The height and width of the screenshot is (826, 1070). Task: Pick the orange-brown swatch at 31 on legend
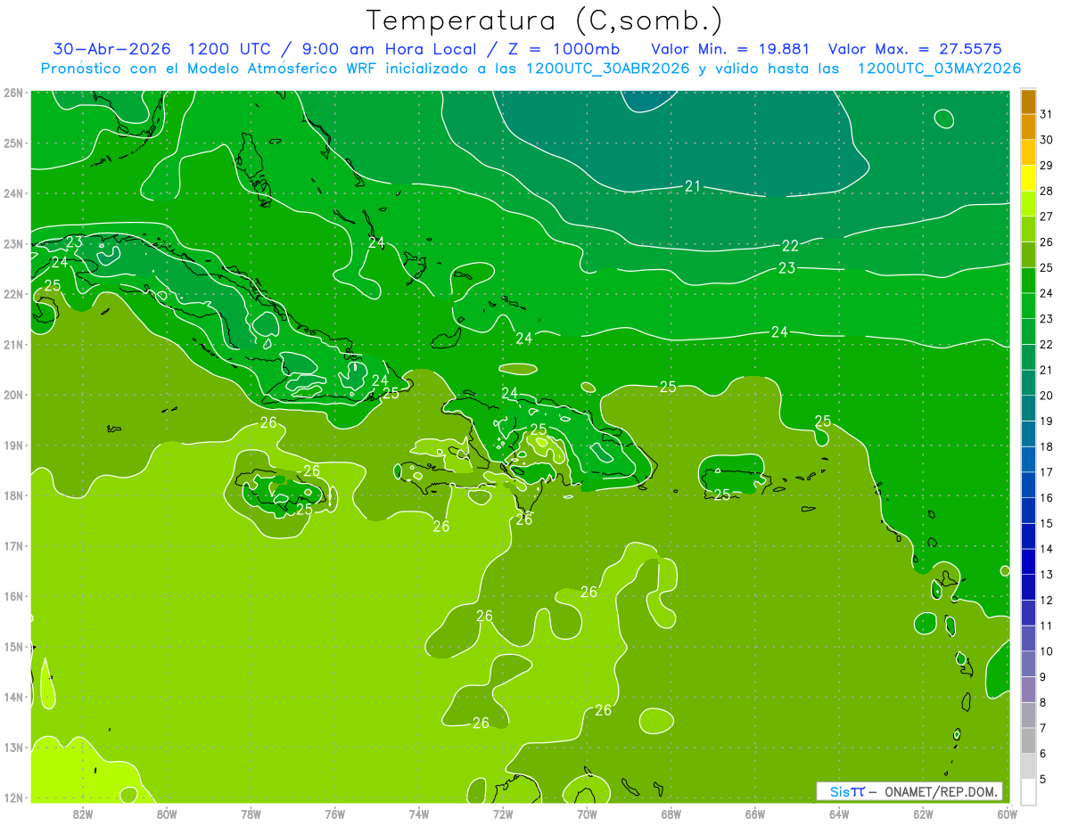tap(1028, 102)
